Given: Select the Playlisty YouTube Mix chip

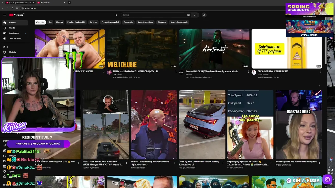Looking at the screenshot, I should click(76, 22).
